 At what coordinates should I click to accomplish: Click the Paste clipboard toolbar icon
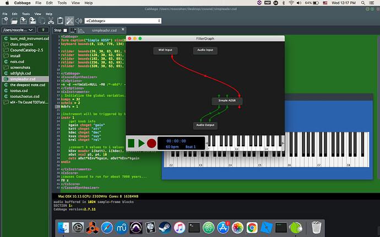60,21
